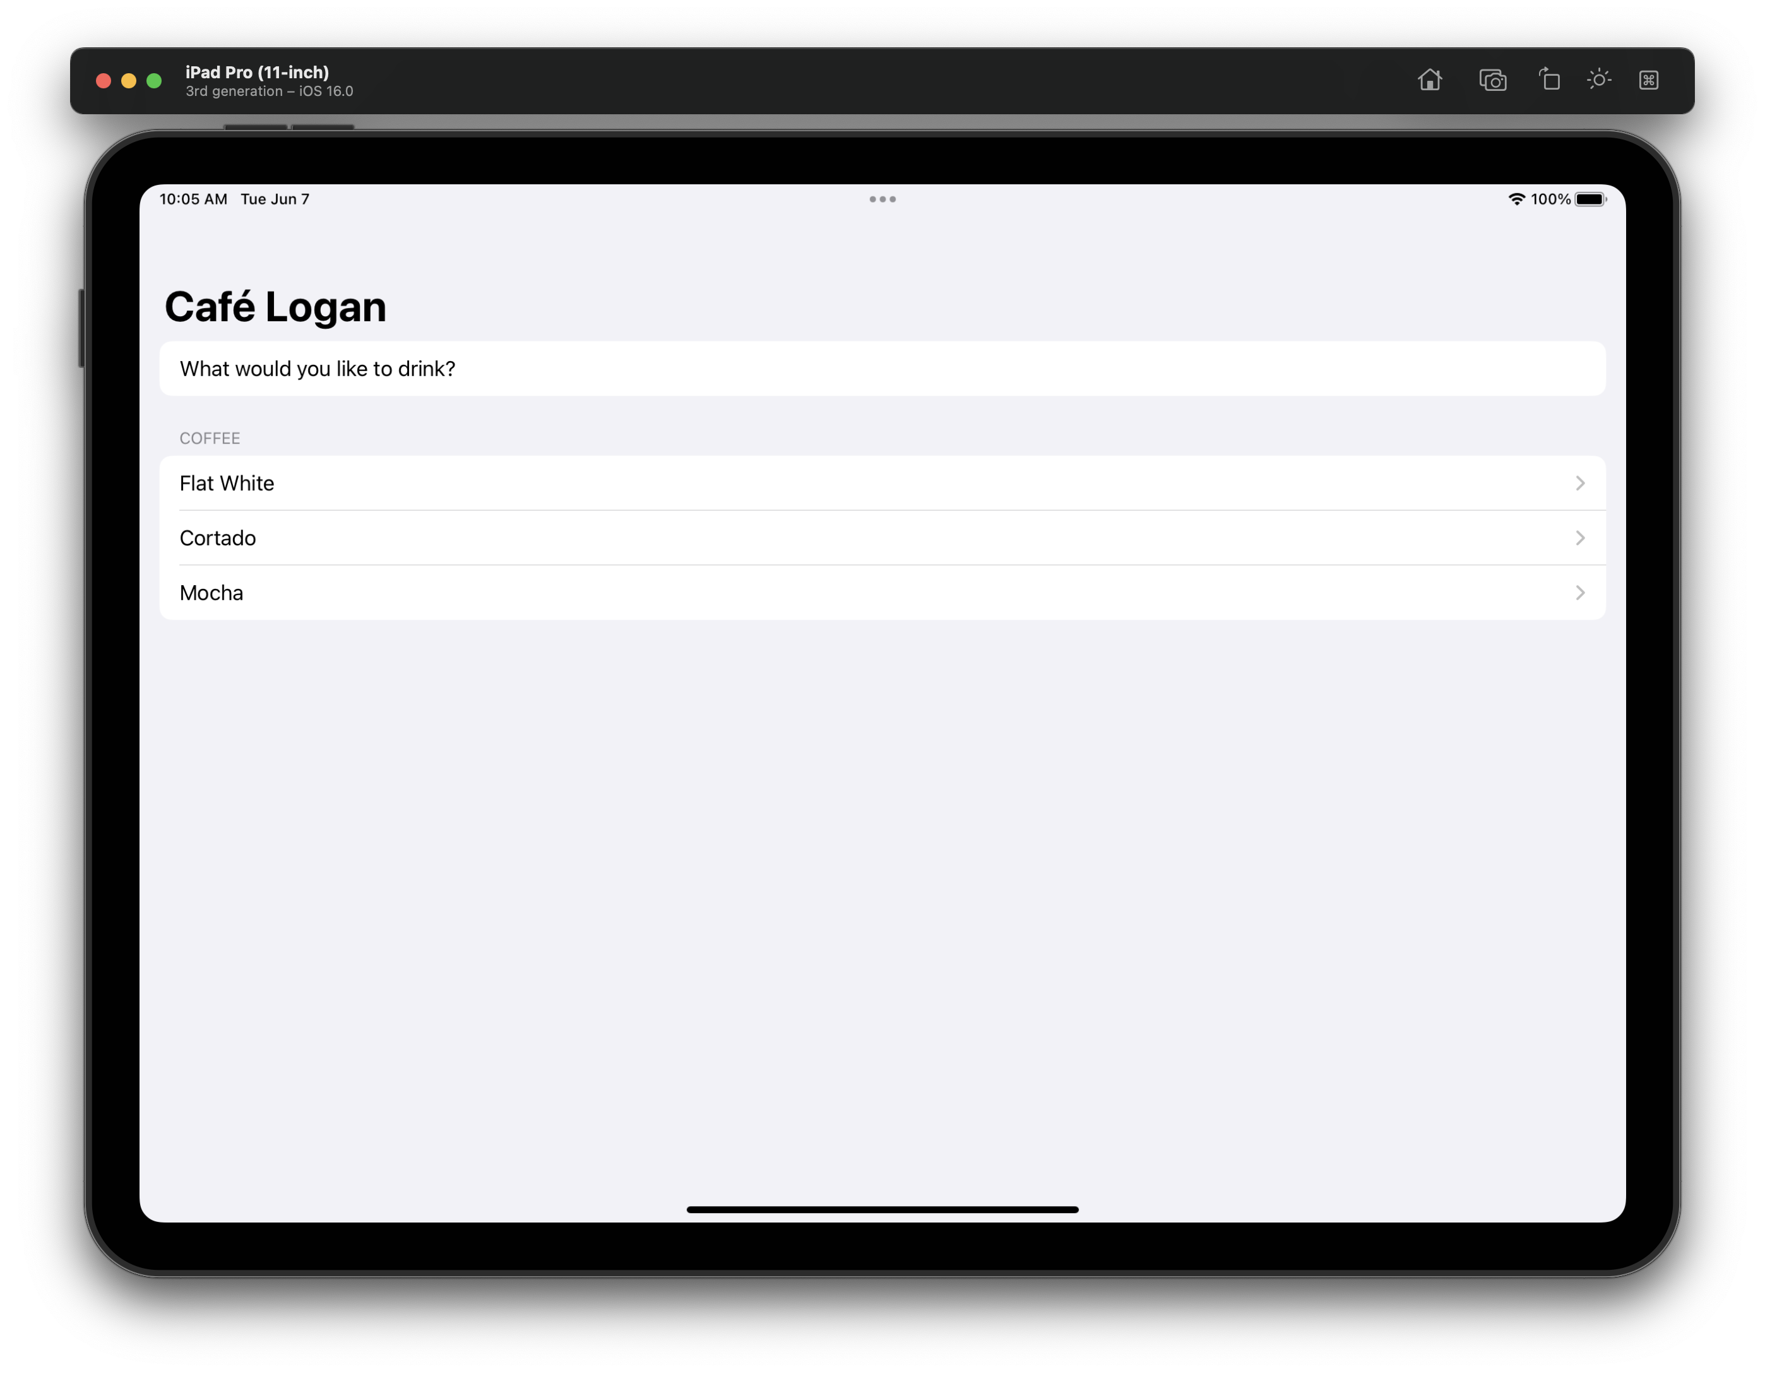Toggle appearance with the sun icon
The width and height of the screenshot is (1765, 1386).
tap(1598, 80)
